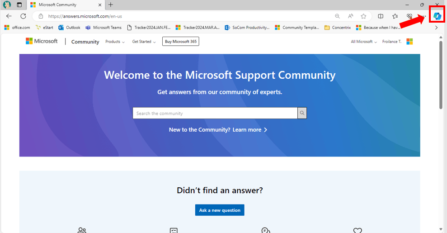Focus the Search the community field
The height and width of the screenshot is (233, 447).
(215, 113)
